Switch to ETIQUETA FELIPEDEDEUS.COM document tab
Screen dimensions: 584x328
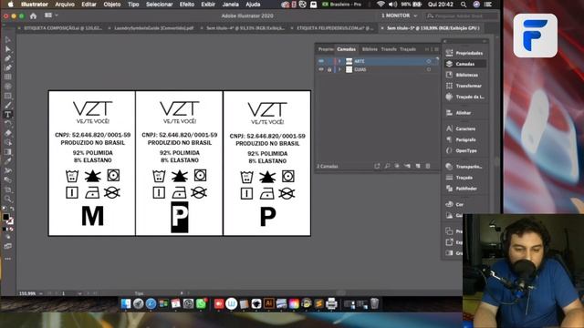(x=334, y=28)
